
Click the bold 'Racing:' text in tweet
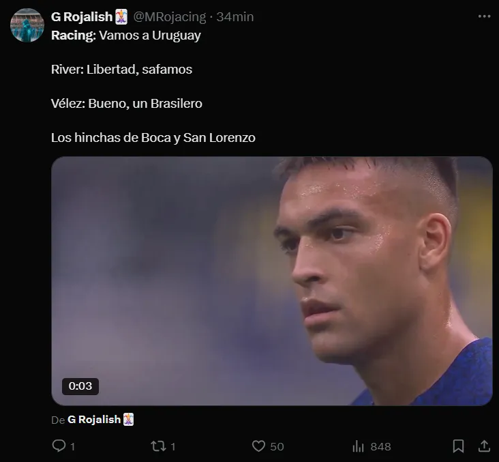click(73, 35)
